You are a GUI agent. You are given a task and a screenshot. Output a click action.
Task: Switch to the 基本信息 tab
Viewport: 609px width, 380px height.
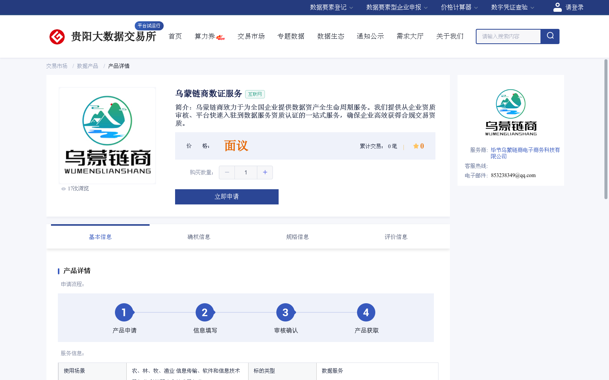pos(100,237)
